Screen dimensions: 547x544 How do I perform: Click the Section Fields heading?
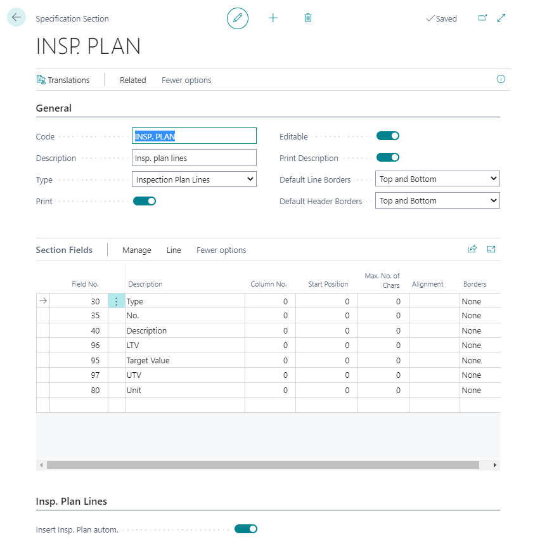tap(64, 250)
